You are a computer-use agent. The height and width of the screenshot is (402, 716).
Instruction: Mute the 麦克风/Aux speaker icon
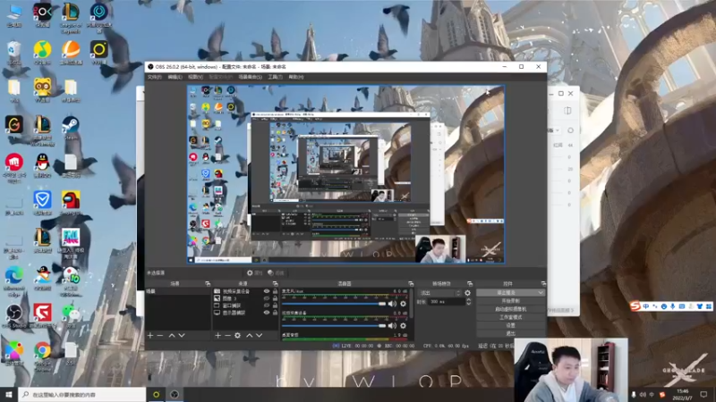coord(392,304)
